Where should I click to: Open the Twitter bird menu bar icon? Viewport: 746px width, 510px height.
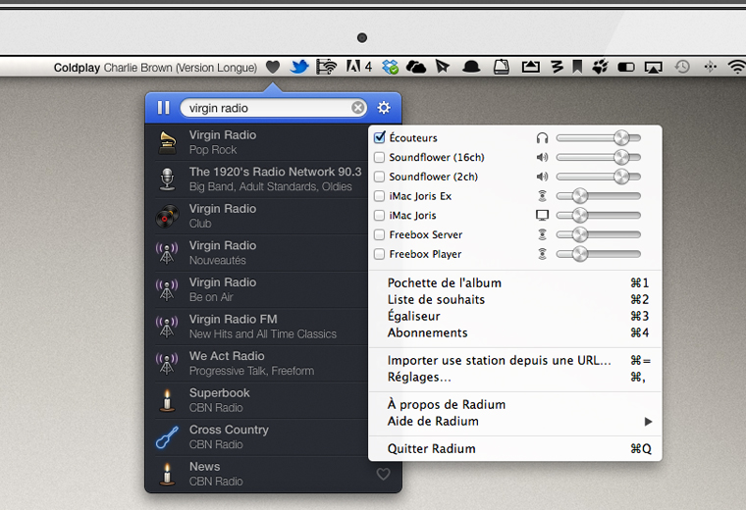coord(299,67)
